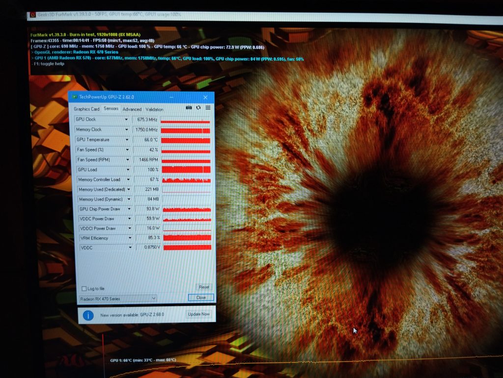
Task: Click the GPU-Z screenshot camera icon
Action: pyautogui.click(x=189, y=108)
